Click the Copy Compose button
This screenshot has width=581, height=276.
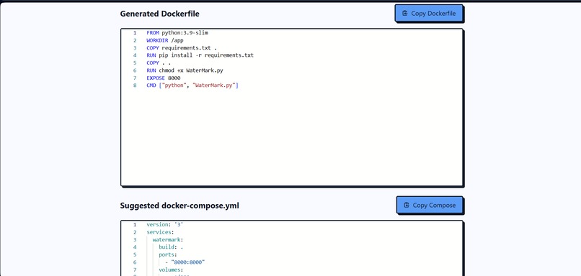pyautogui.click(x=430, y=205)
